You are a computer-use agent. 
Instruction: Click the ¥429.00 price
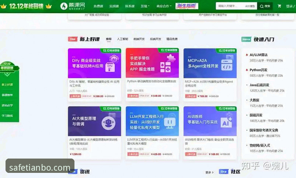(x=156, y=154)
